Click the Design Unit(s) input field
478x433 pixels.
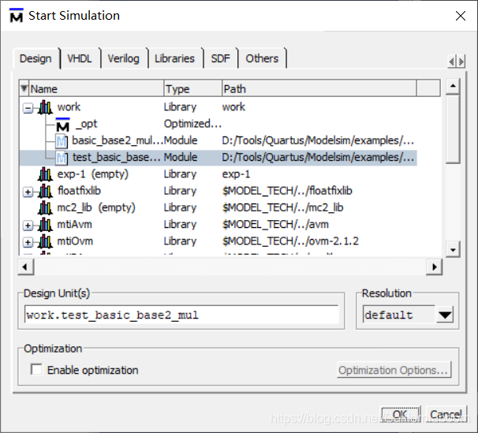pyautogui.click(x=181, y=315)
